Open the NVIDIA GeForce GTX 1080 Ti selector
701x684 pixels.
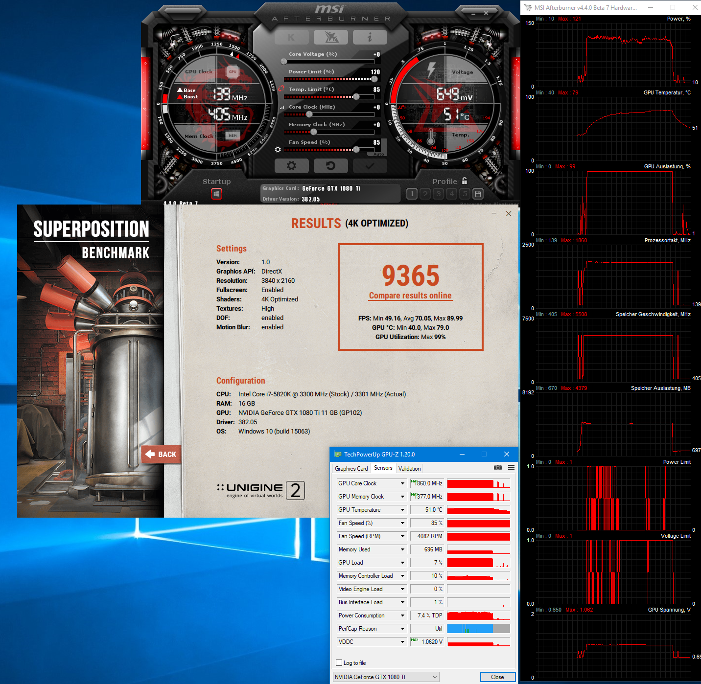(x=386, y=677)
